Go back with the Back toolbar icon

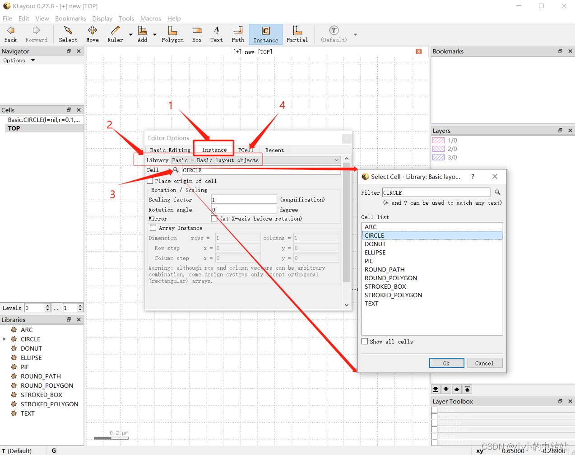point(11,34)
